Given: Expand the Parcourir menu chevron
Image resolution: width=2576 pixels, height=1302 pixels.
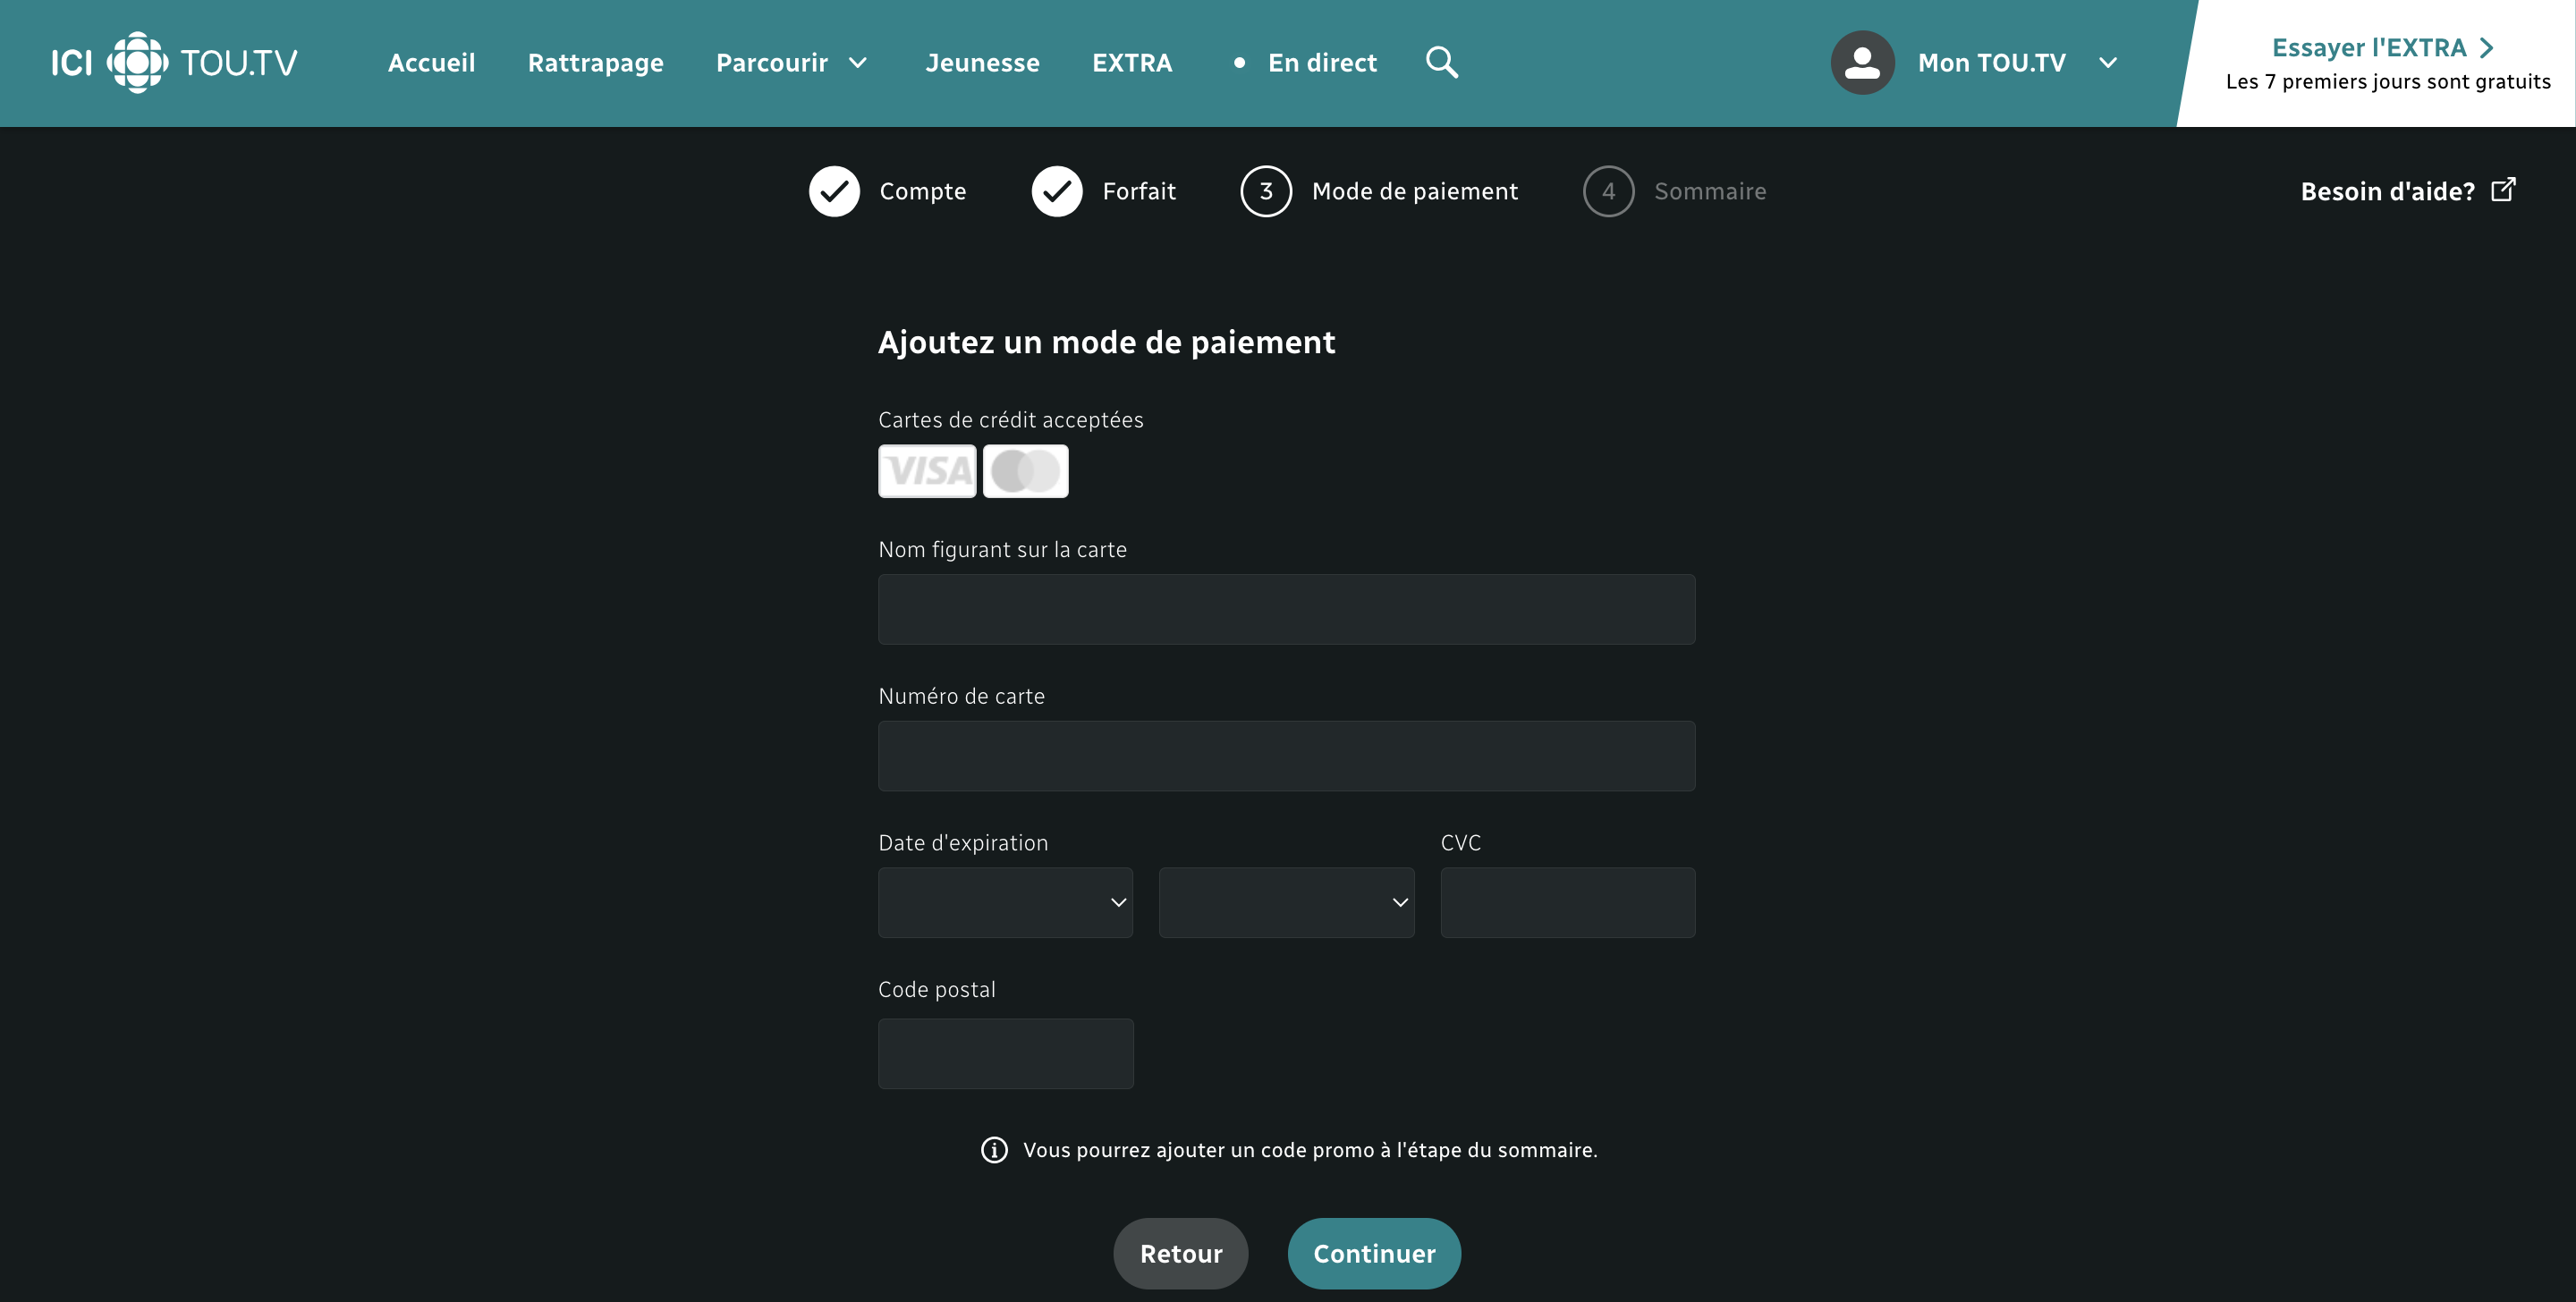Looking at the screenshot, I should [x=858, y=63].
